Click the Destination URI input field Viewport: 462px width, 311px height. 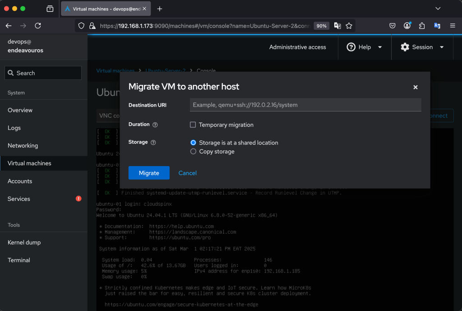pos(305,105)
